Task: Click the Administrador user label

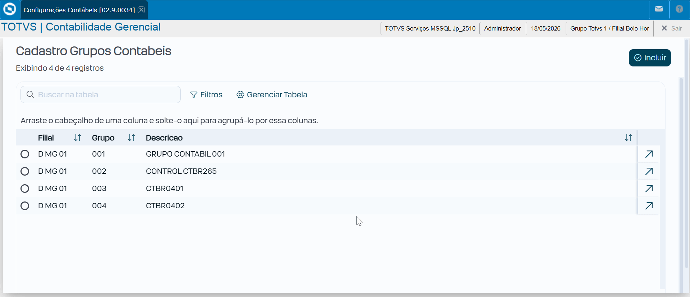Action: click(x=502, y=28)
